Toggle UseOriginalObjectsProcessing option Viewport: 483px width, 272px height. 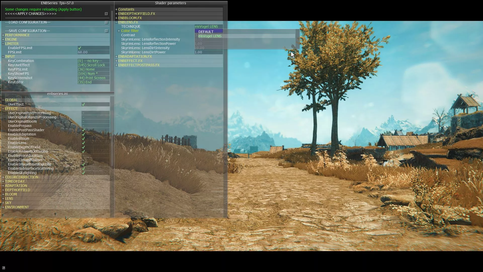coord(95,117)
